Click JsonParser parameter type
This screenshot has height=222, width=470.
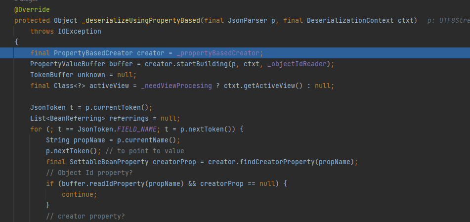(247, 20)
